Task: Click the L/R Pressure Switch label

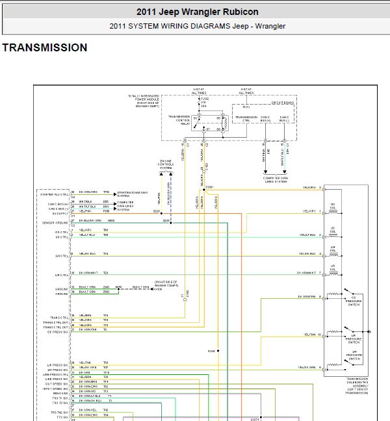Action: (354, 339)
